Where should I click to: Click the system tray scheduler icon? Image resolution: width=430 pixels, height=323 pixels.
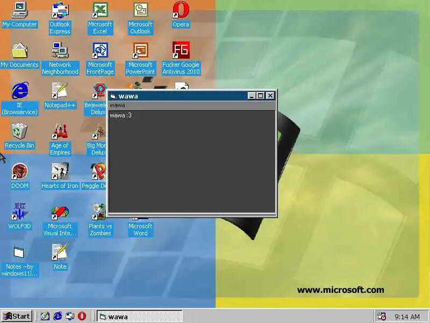click(x=382, y=316)
